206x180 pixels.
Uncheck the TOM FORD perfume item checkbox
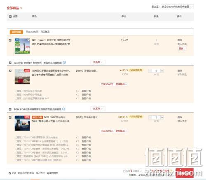10,117
